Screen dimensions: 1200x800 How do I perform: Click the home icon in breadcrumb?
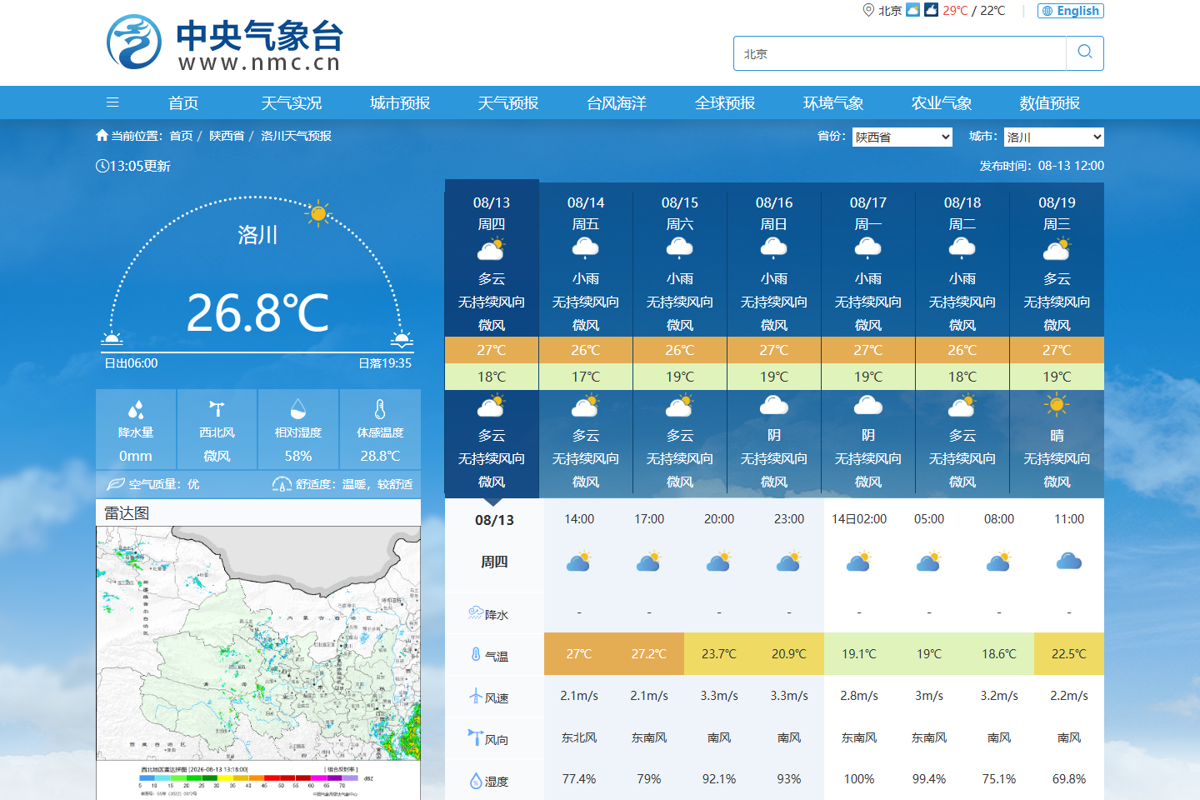[x=102, y=135]
